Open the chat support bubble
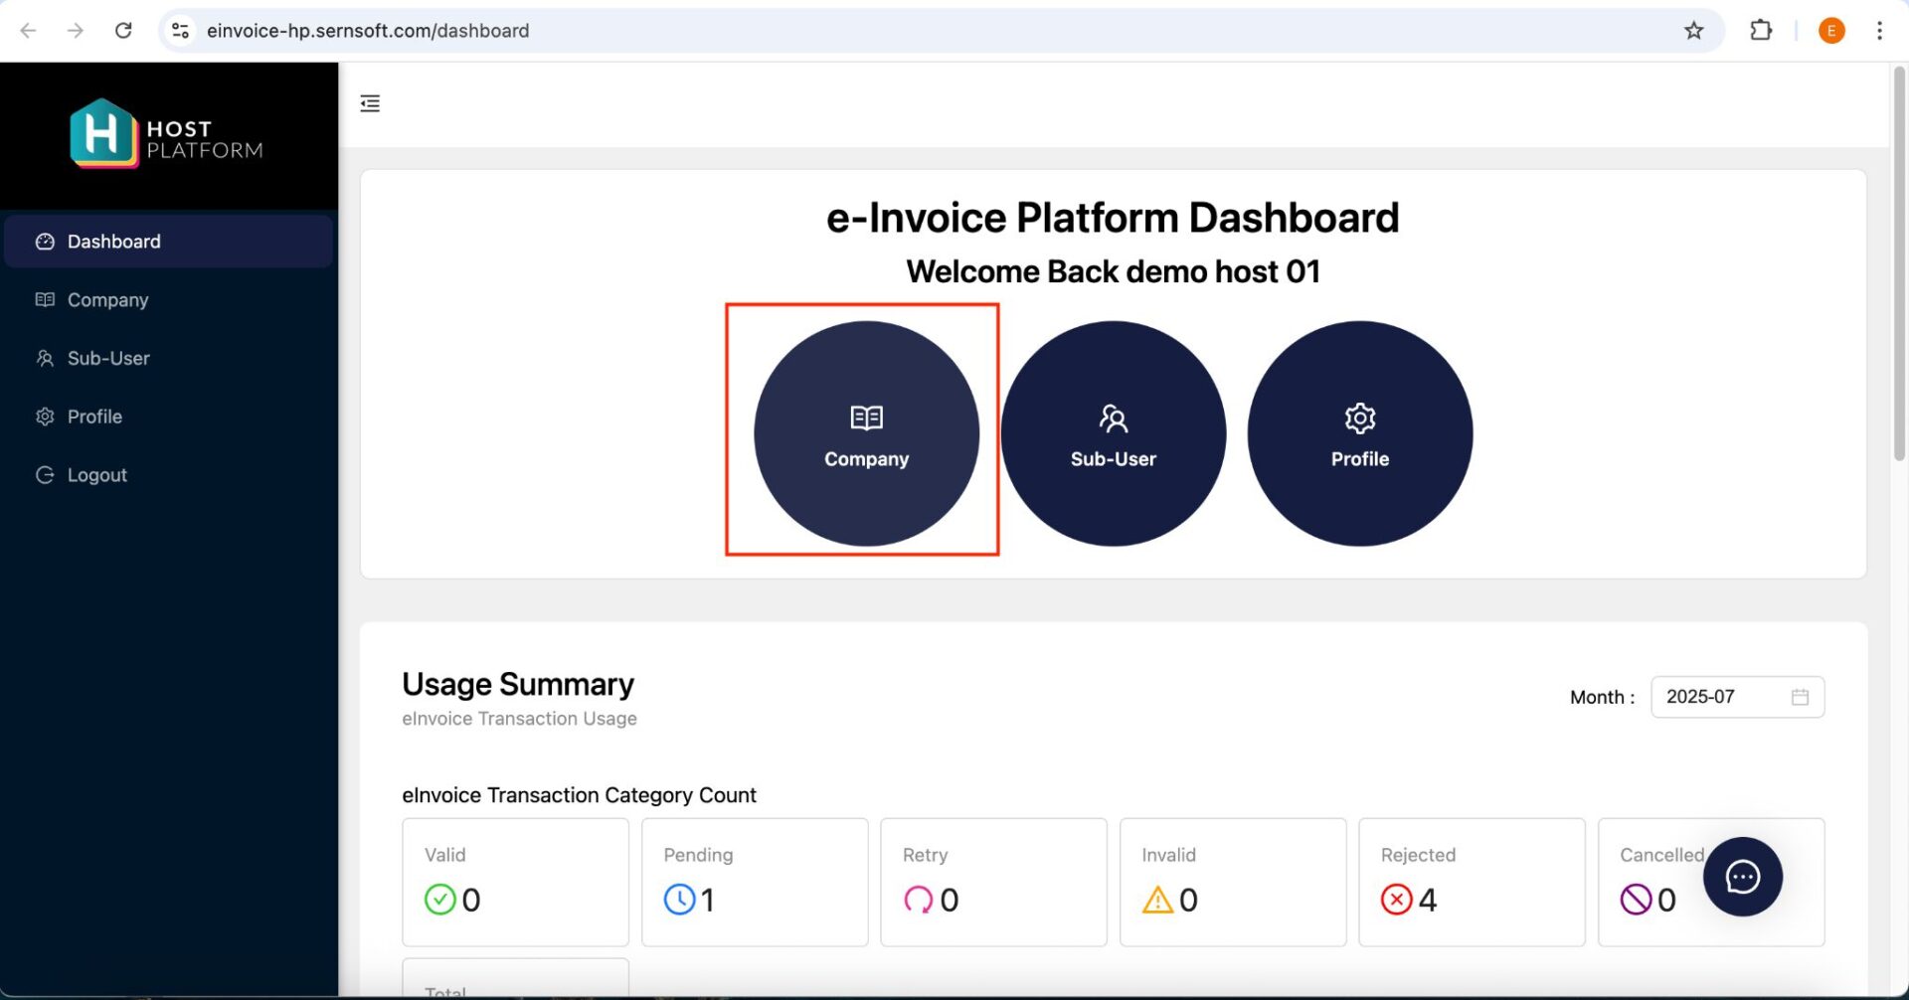1909x1000 pixels. (x=1742, y=877)
